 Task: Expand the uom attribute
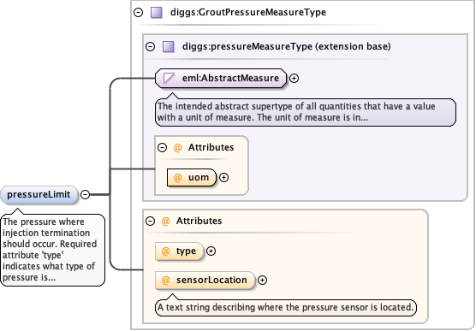(x=223, y=178)
